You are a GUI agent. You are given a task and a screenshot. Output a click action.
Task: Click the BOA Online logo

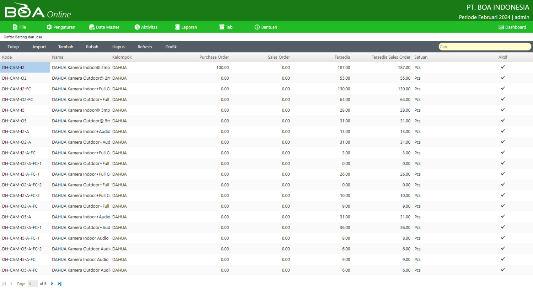tap(38, 11)
